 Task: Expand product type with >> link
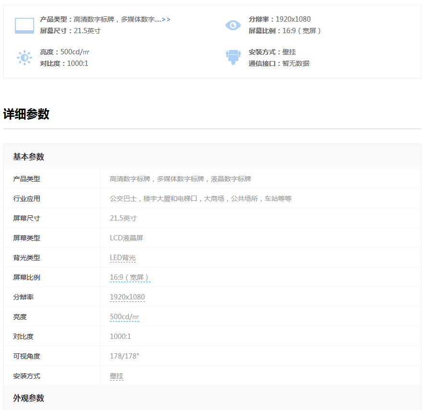coord(166,20)
